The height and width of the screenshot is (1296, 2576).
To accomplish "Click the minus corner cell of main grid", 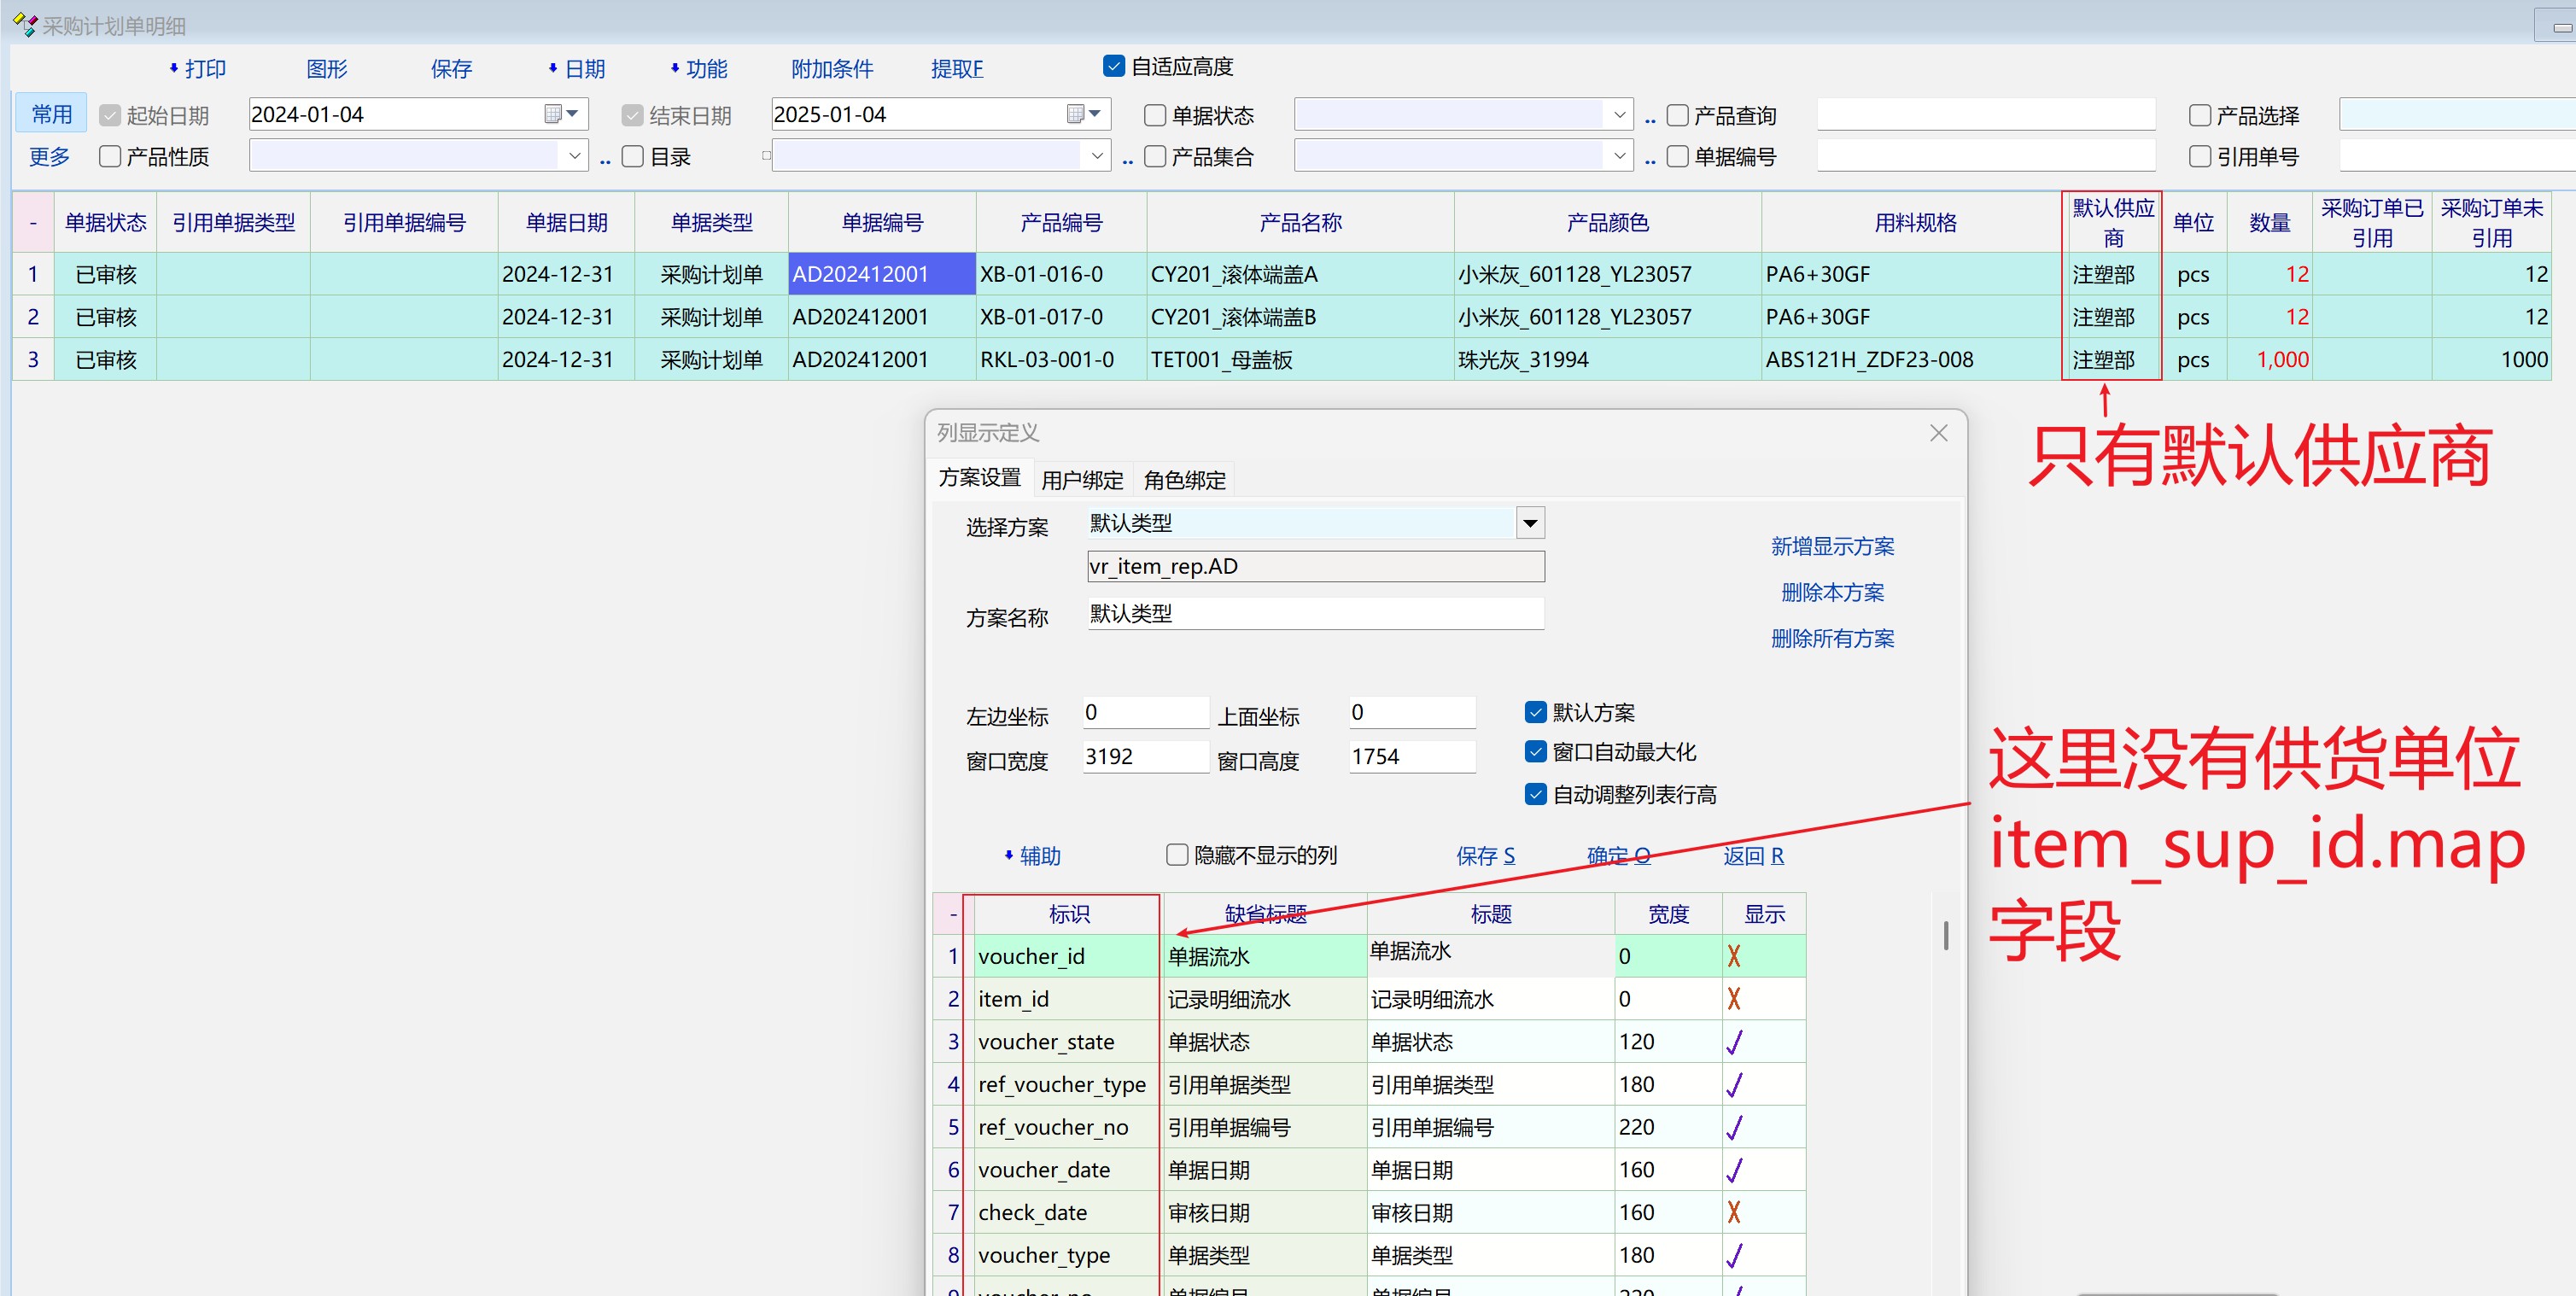I will point(33,222).
